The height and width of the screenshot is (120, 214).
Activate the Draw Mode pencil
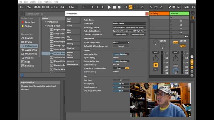coord(170,7)
